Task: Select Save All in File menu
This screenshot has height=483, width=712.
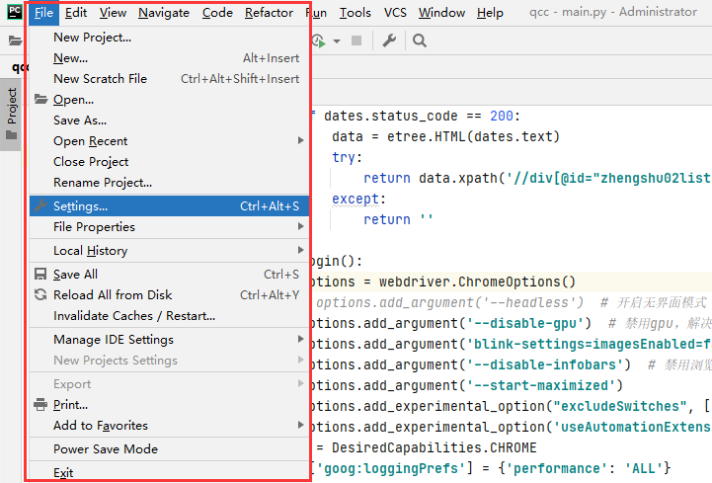Action: [75, 275]
